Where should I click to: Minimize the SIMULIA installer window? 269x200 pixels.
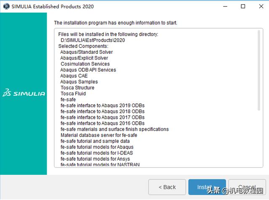[225, 6]
